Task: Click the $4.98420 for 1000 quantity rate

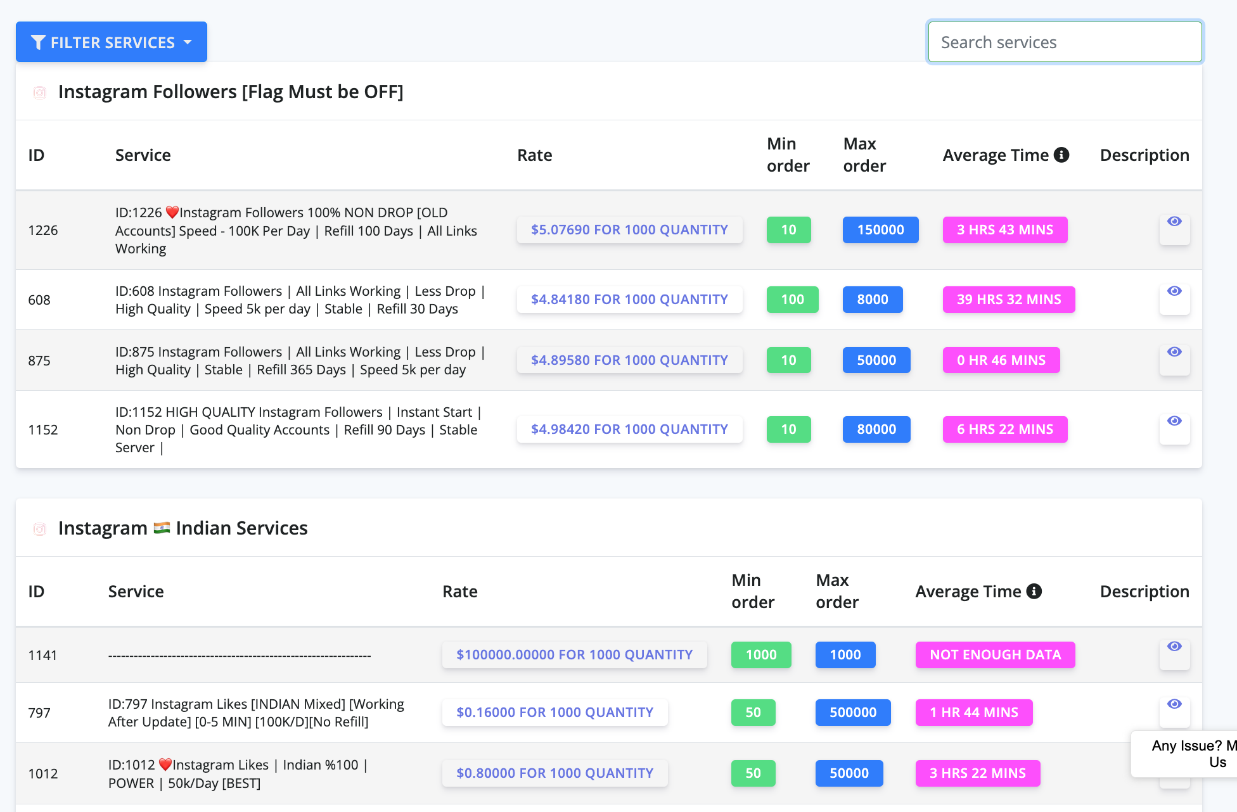Action: [x=629, y=429]
